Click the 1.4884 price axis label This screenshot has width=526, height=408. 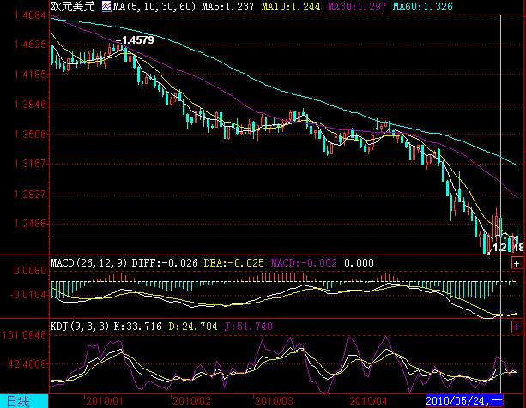click(30, 15)
